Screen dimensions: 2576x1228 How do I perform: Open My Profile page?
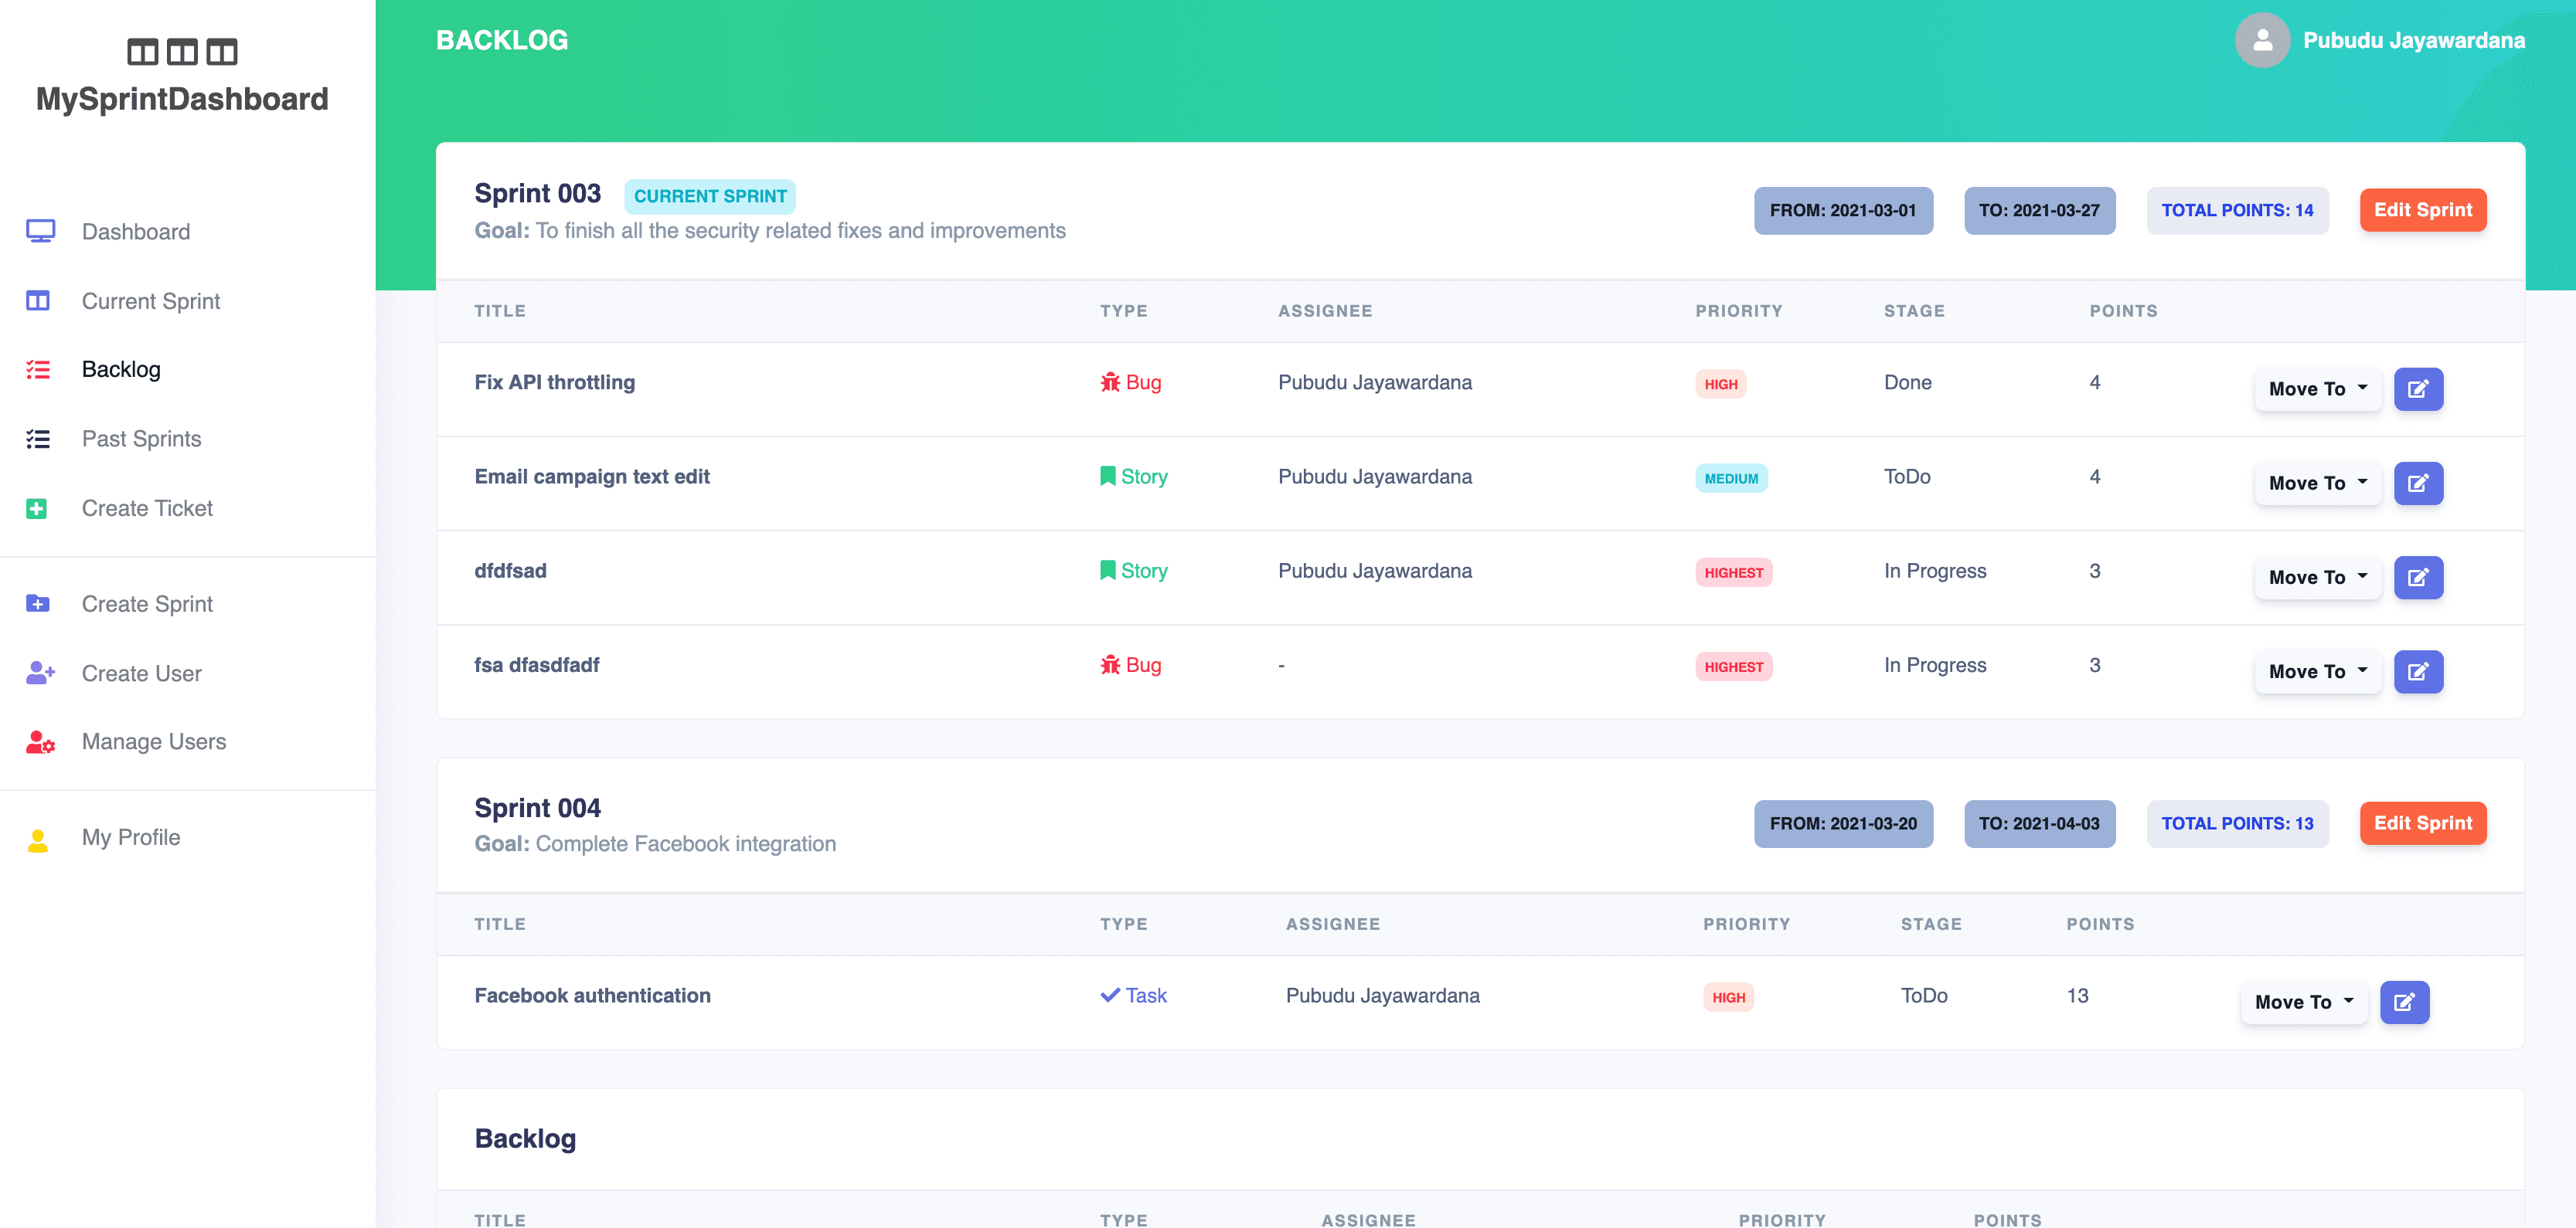pyautogui.click(x=131, y=837)
